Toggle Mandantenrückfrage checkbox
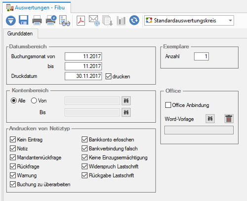This screenshot has height=201, width=247. coord(13,157)
